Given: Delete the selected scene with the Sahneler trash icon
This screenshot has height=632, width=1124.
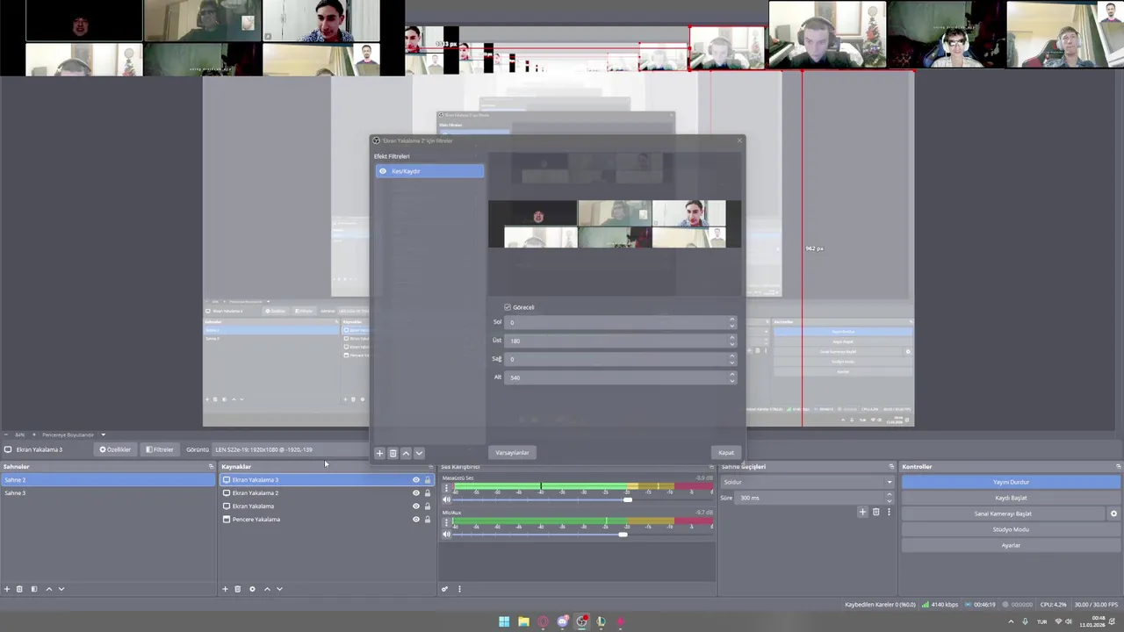Looking at the screenshot, I should [19, 589].
